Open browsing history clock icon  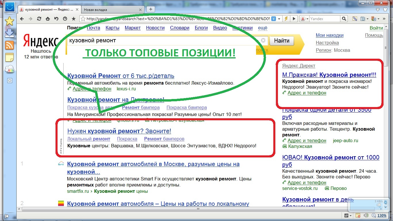(65, 19)
